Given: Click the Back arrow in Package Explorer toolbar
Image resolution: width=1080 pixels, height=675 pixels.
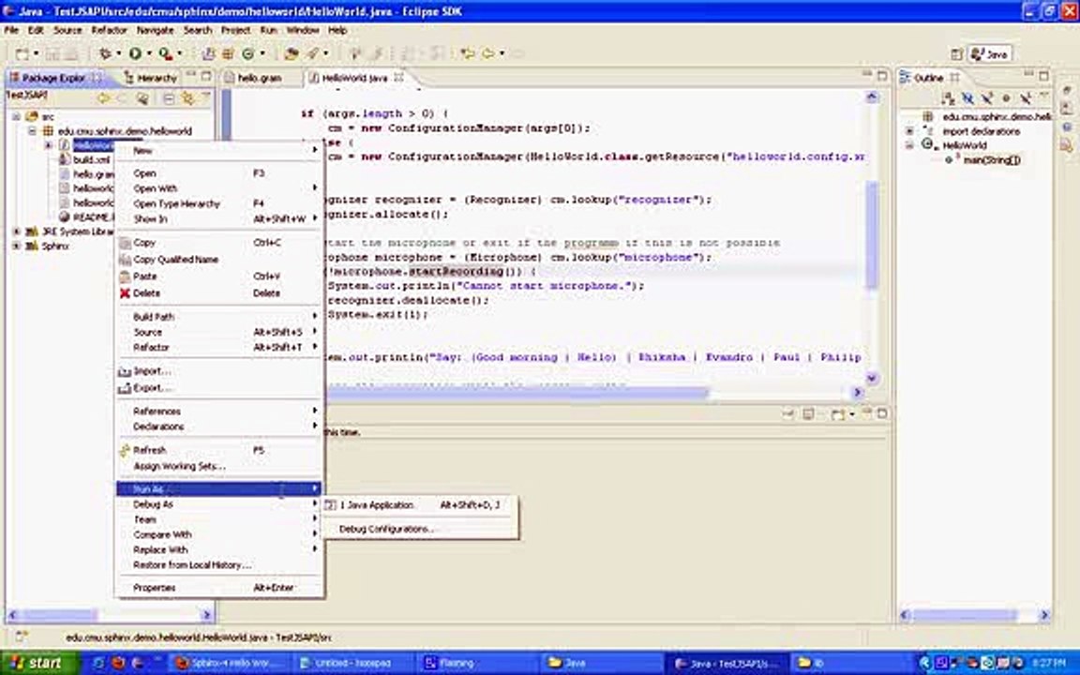Looking at the screenshot, I should pos(103,99).
